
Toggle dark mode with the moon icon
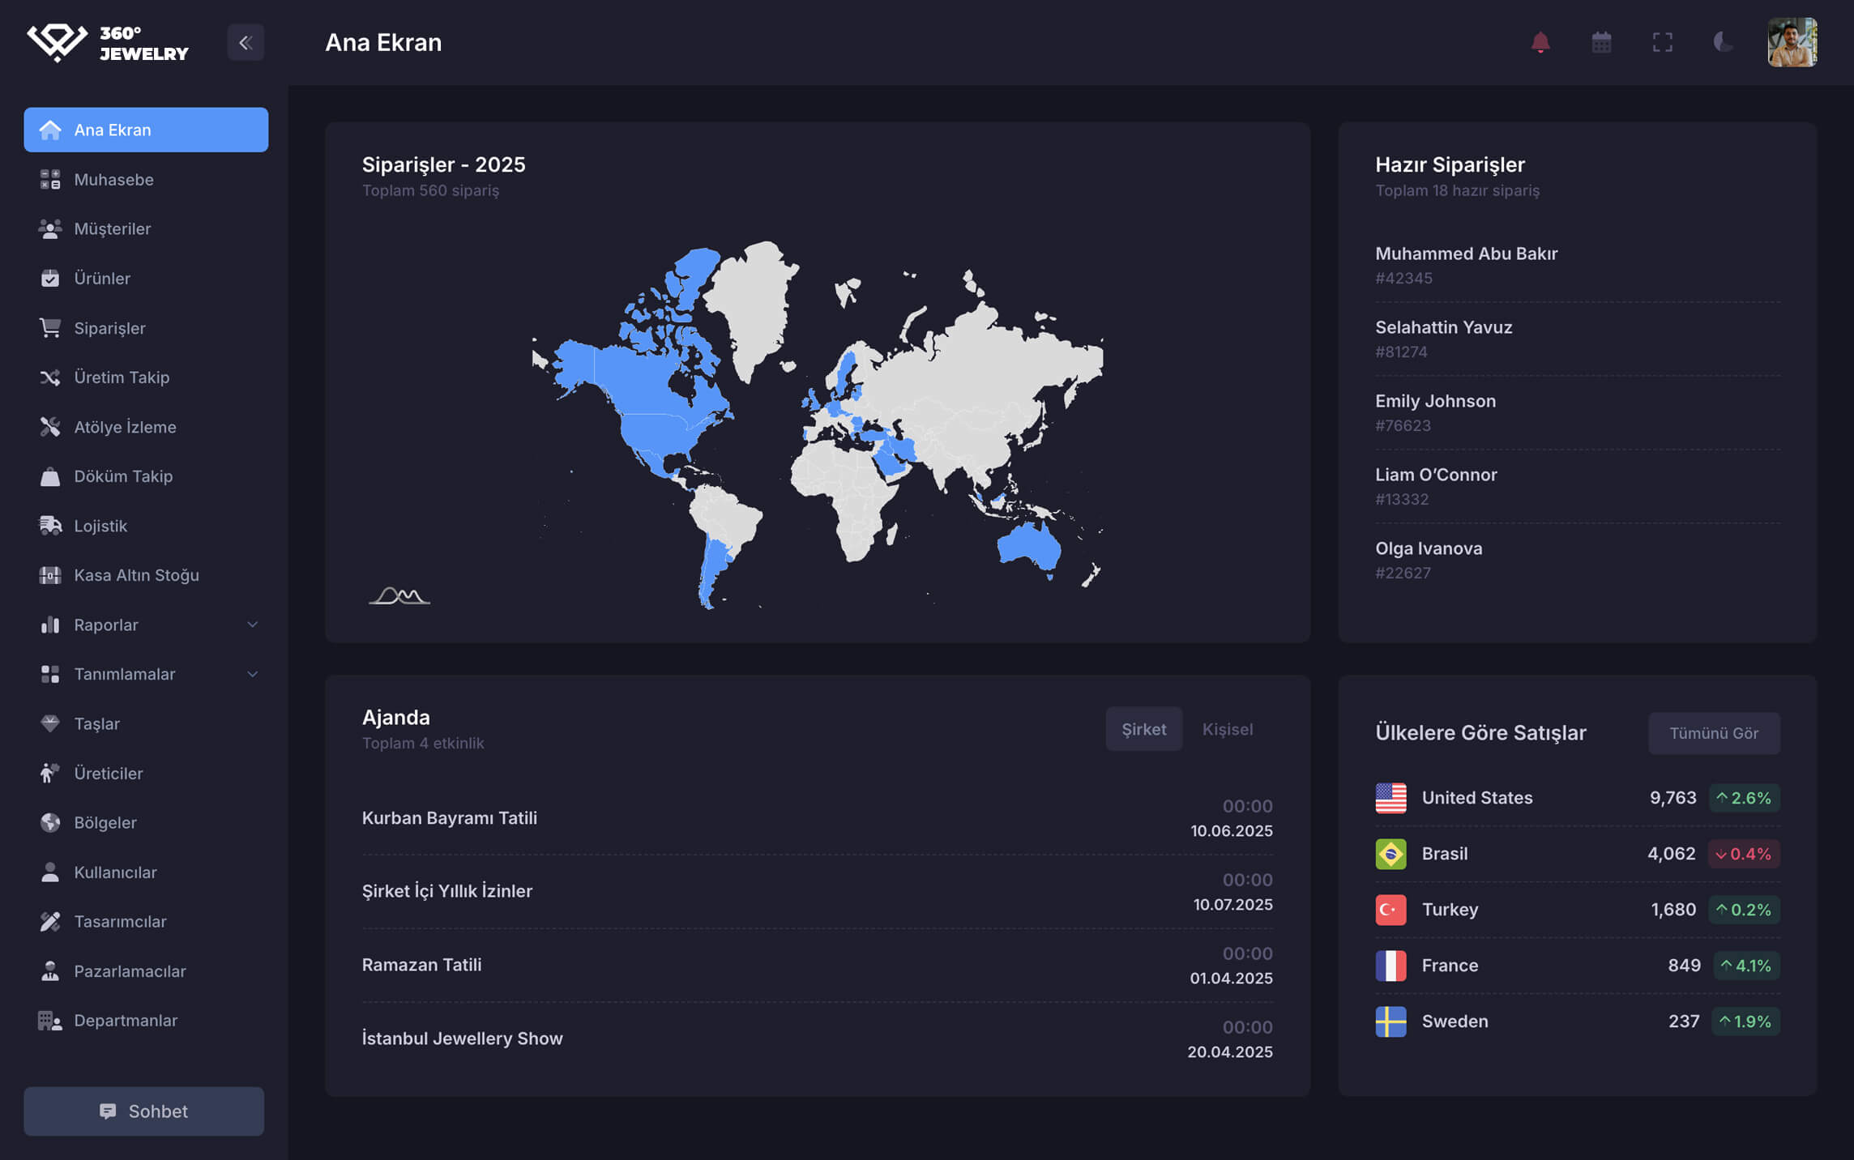point(1723,41)
